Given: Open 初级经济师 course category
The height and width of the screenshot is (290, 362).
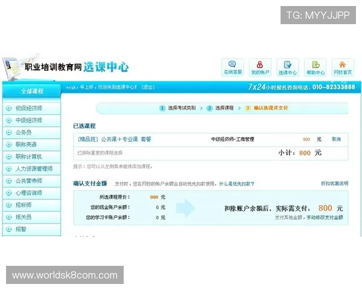Looking at the screenshot, I should tap(29, 108).
